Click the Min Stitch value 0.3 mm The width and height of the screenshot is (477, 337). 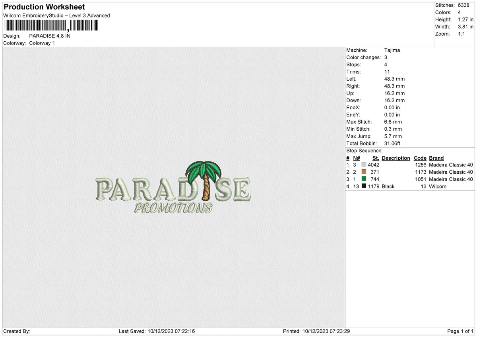coord(393,129)
